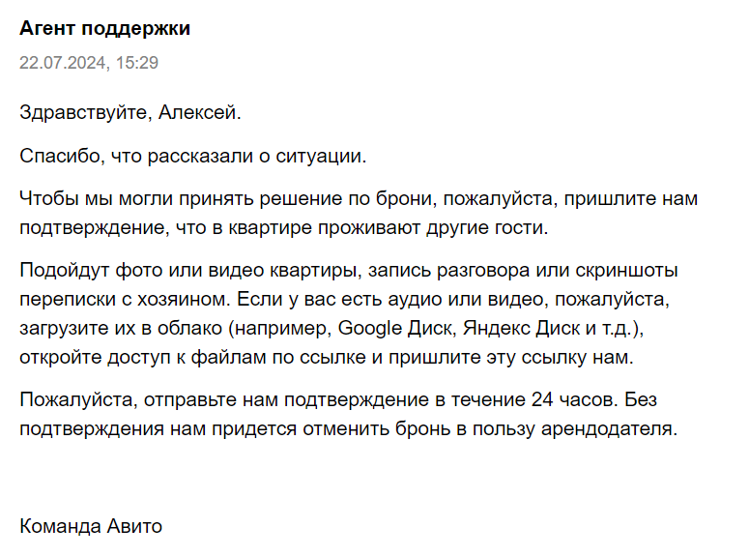Click the words "отменить бронь"

[x=368, y=428]
